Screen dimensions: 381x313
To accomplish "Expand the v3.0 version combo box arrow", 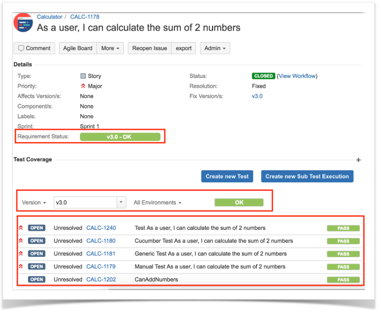I will click(121, 202).
